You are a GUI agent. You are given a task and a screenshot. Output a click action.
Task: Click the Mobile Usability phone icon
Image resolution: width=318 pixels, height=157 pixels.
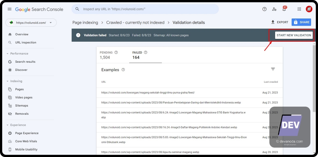click(10, 149)
